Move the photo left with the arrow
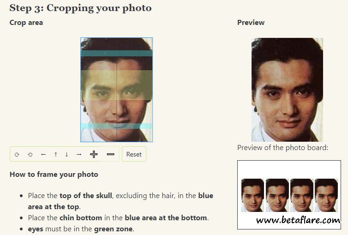The height and width of the screenshot is (235, 348). (x=43, y=154)
